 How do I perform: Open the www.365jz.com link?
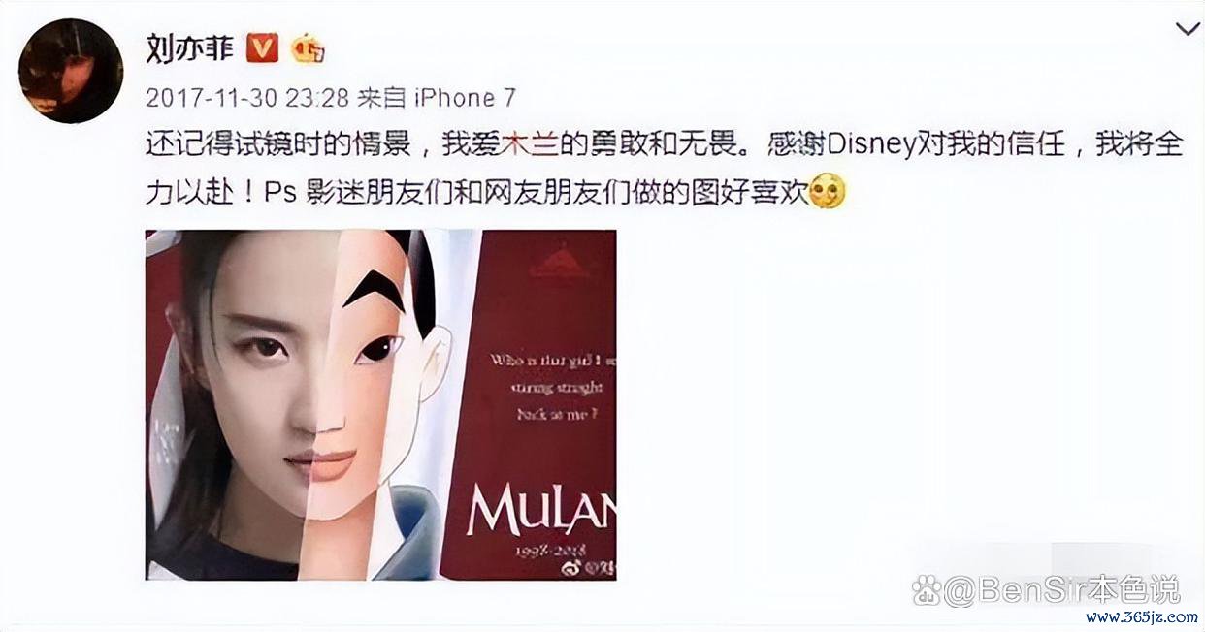(1141, 617)
